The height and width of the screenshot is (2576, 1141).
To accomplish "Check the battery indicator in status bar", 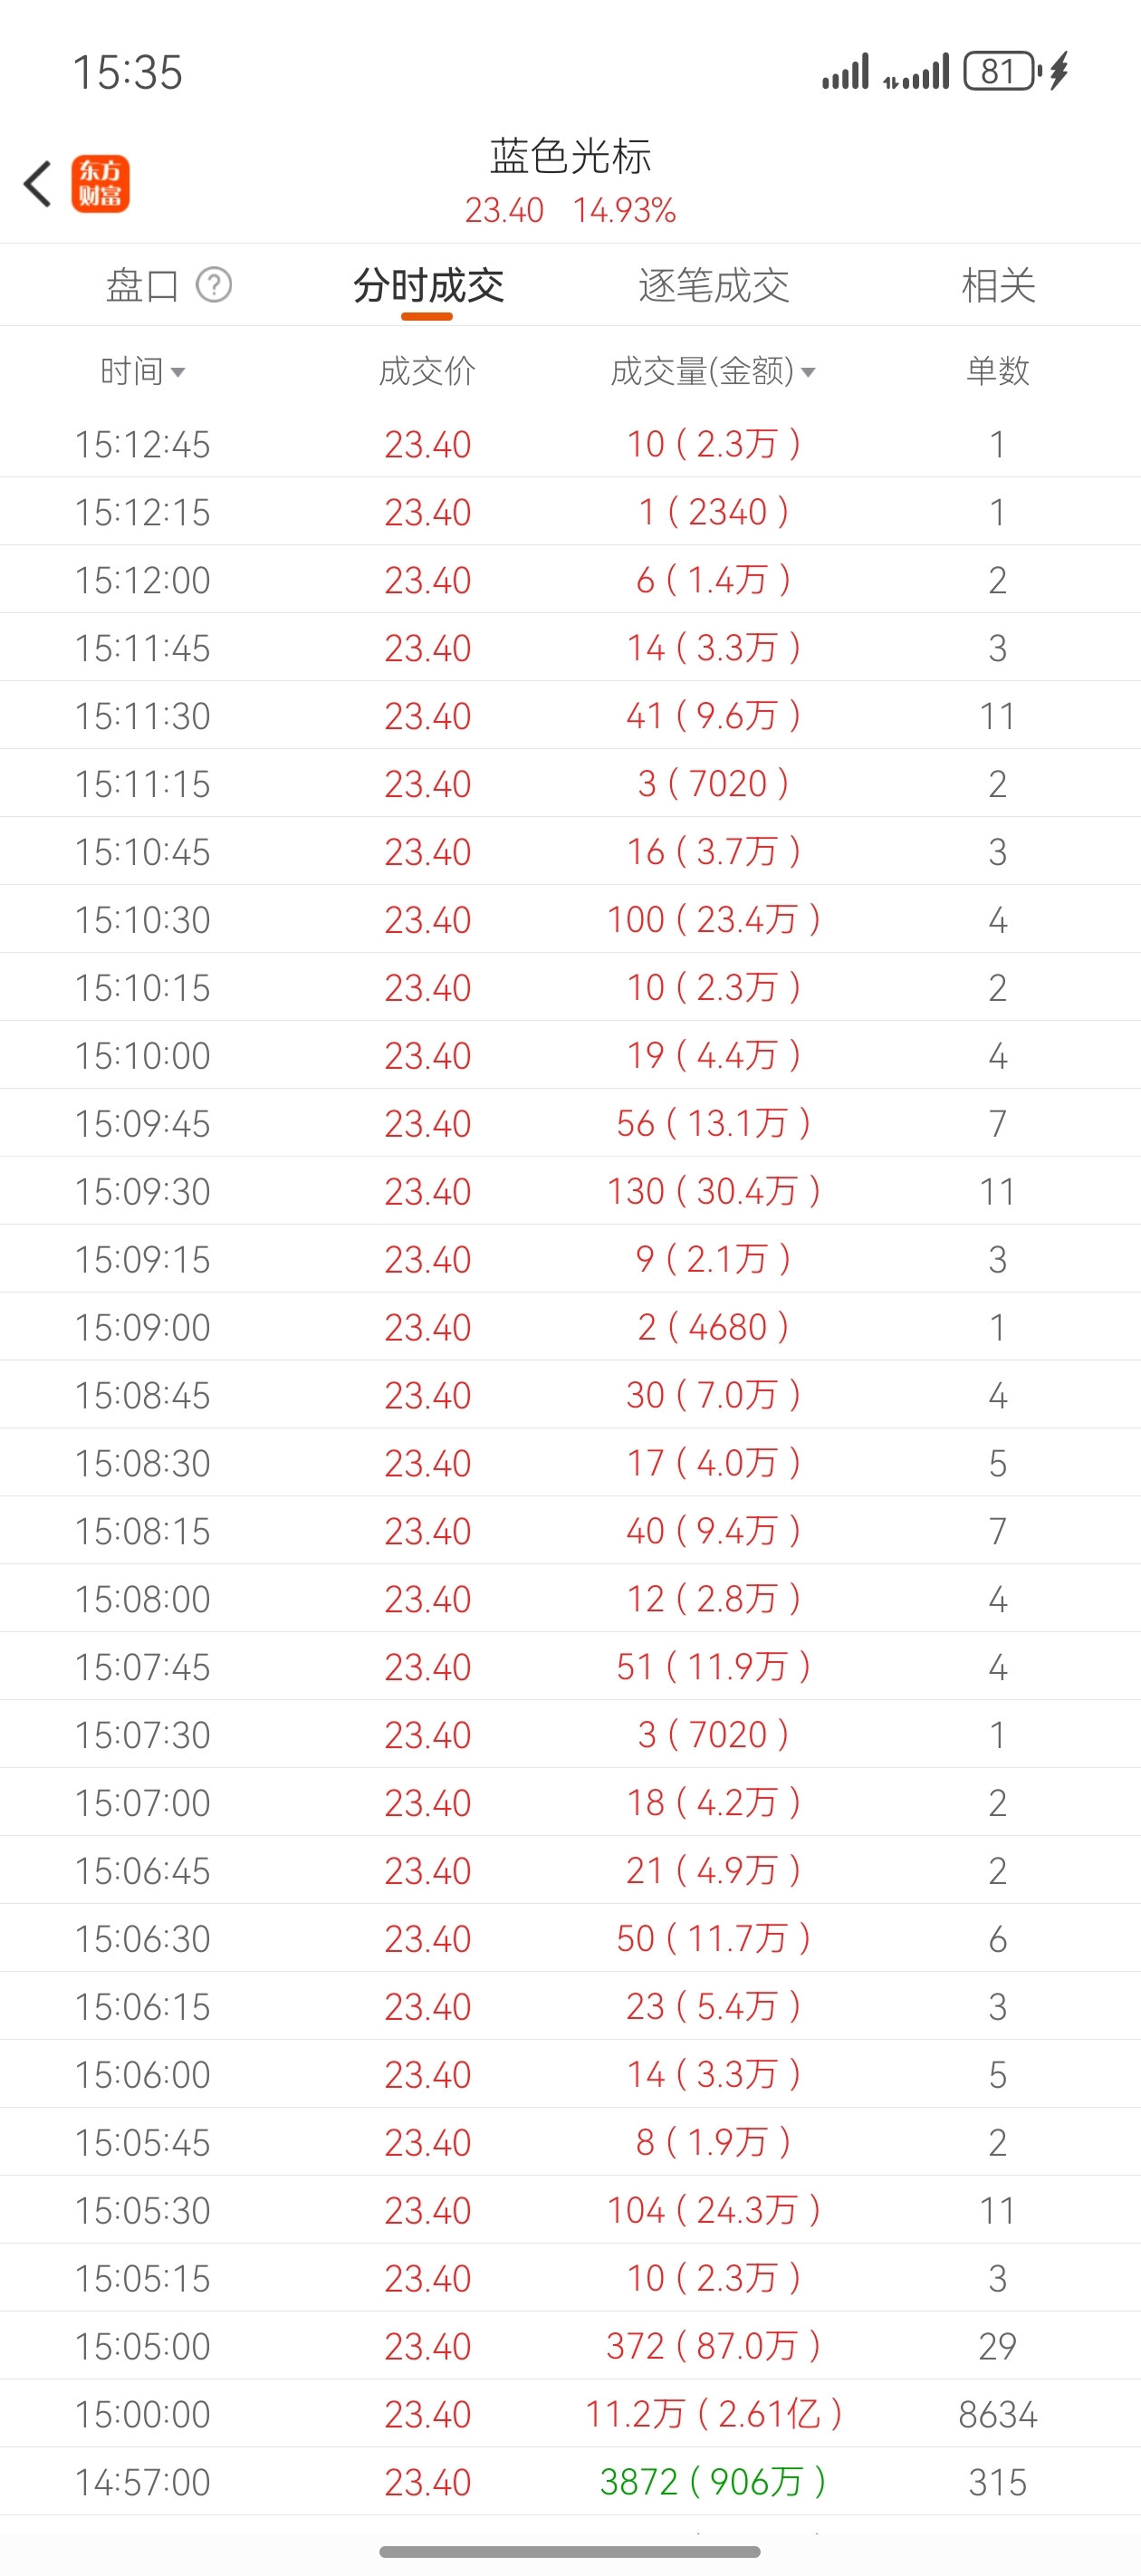I will pyautogui.click(x=999, y=72).
